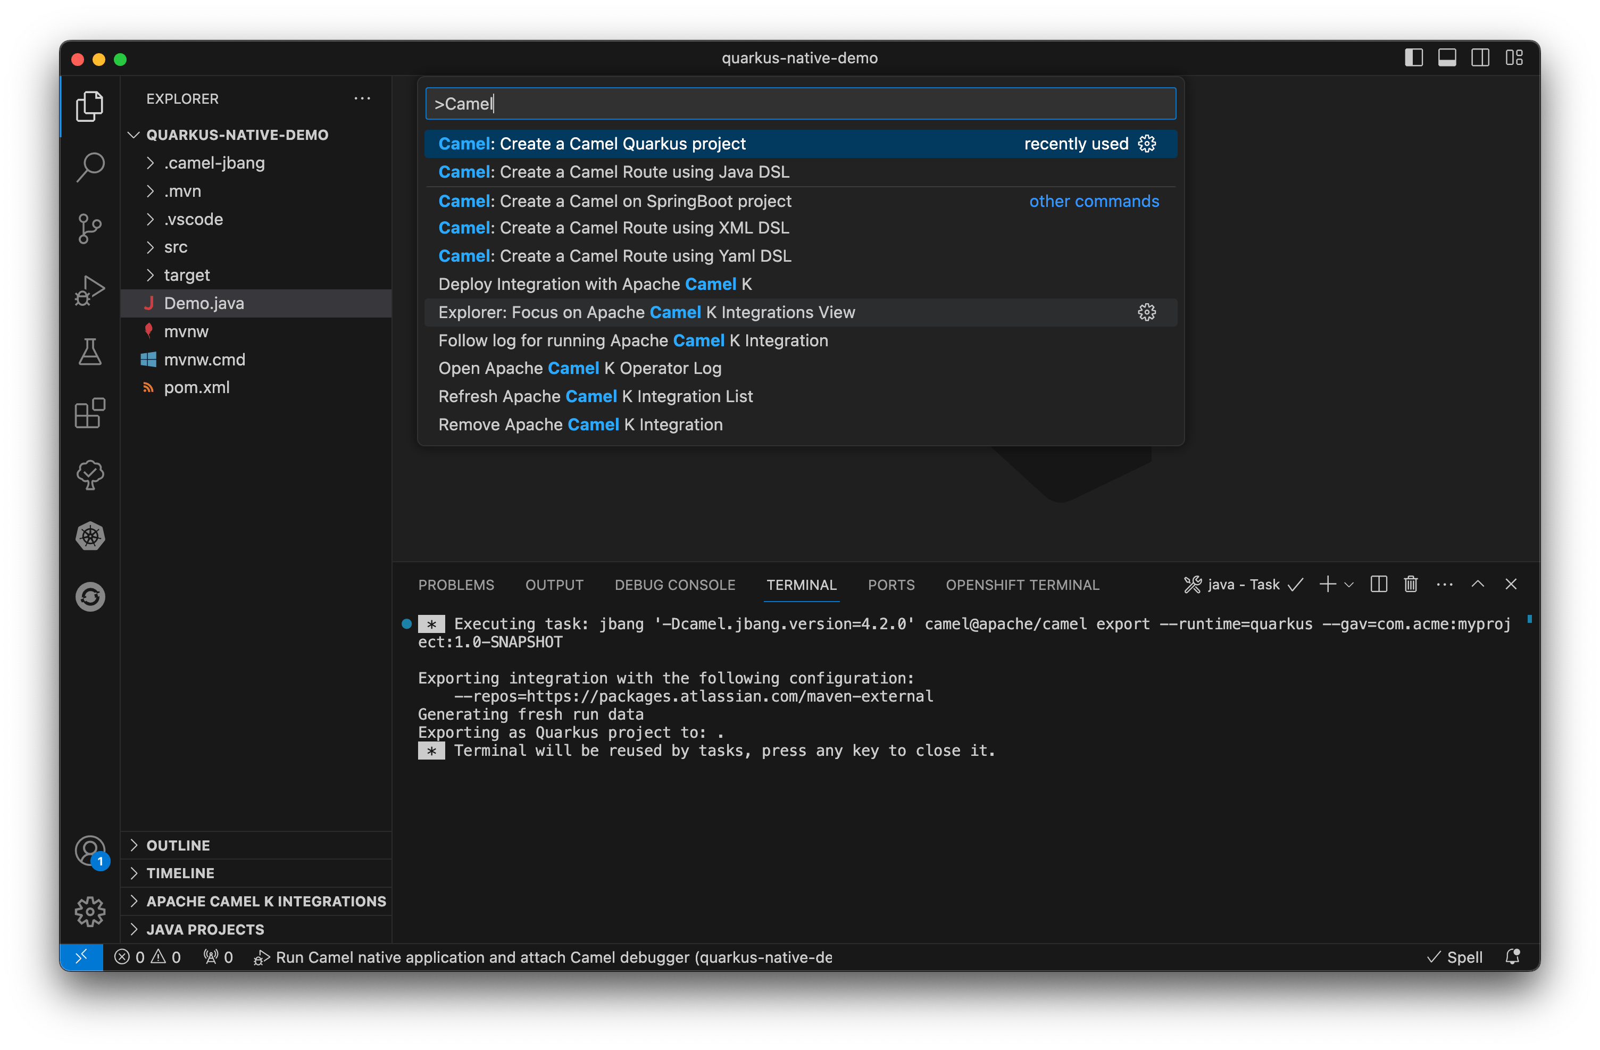Switch to the OPENSHIFT TERMINAL tab

[1022, 585]
